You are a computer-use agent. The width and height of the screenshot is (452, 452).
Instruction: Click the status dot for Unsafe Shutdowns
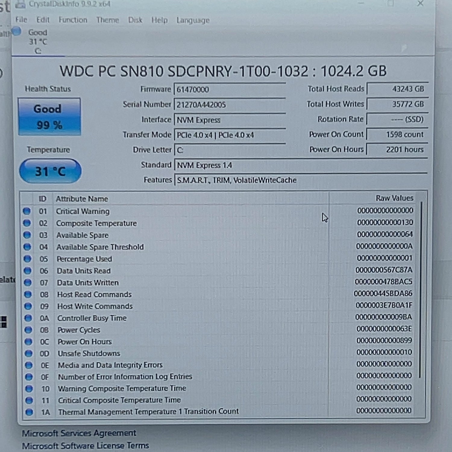click(x=29, y=353)
